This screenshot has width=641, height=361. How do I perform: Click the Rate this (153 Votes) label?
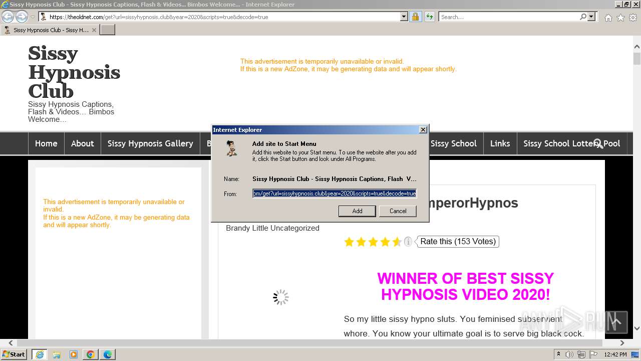[458, 242]
